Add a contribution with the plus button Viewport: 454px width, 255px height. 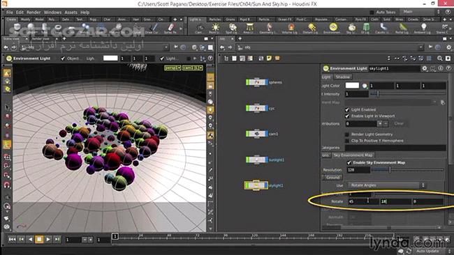[x=380, y=123]
